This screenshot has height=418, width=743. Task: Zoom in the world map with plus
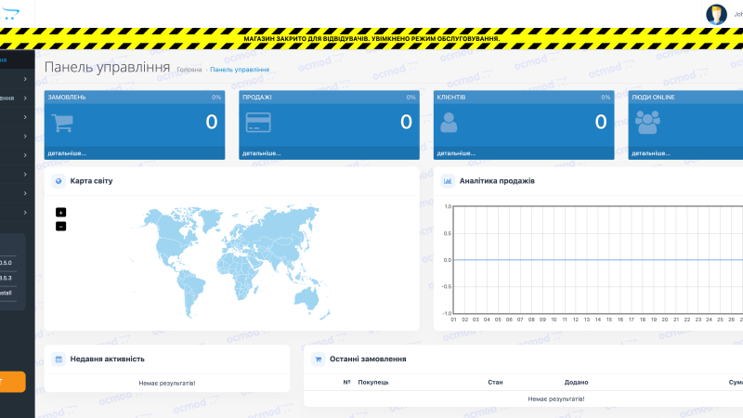pyautogui.click(x=60, y=213)
